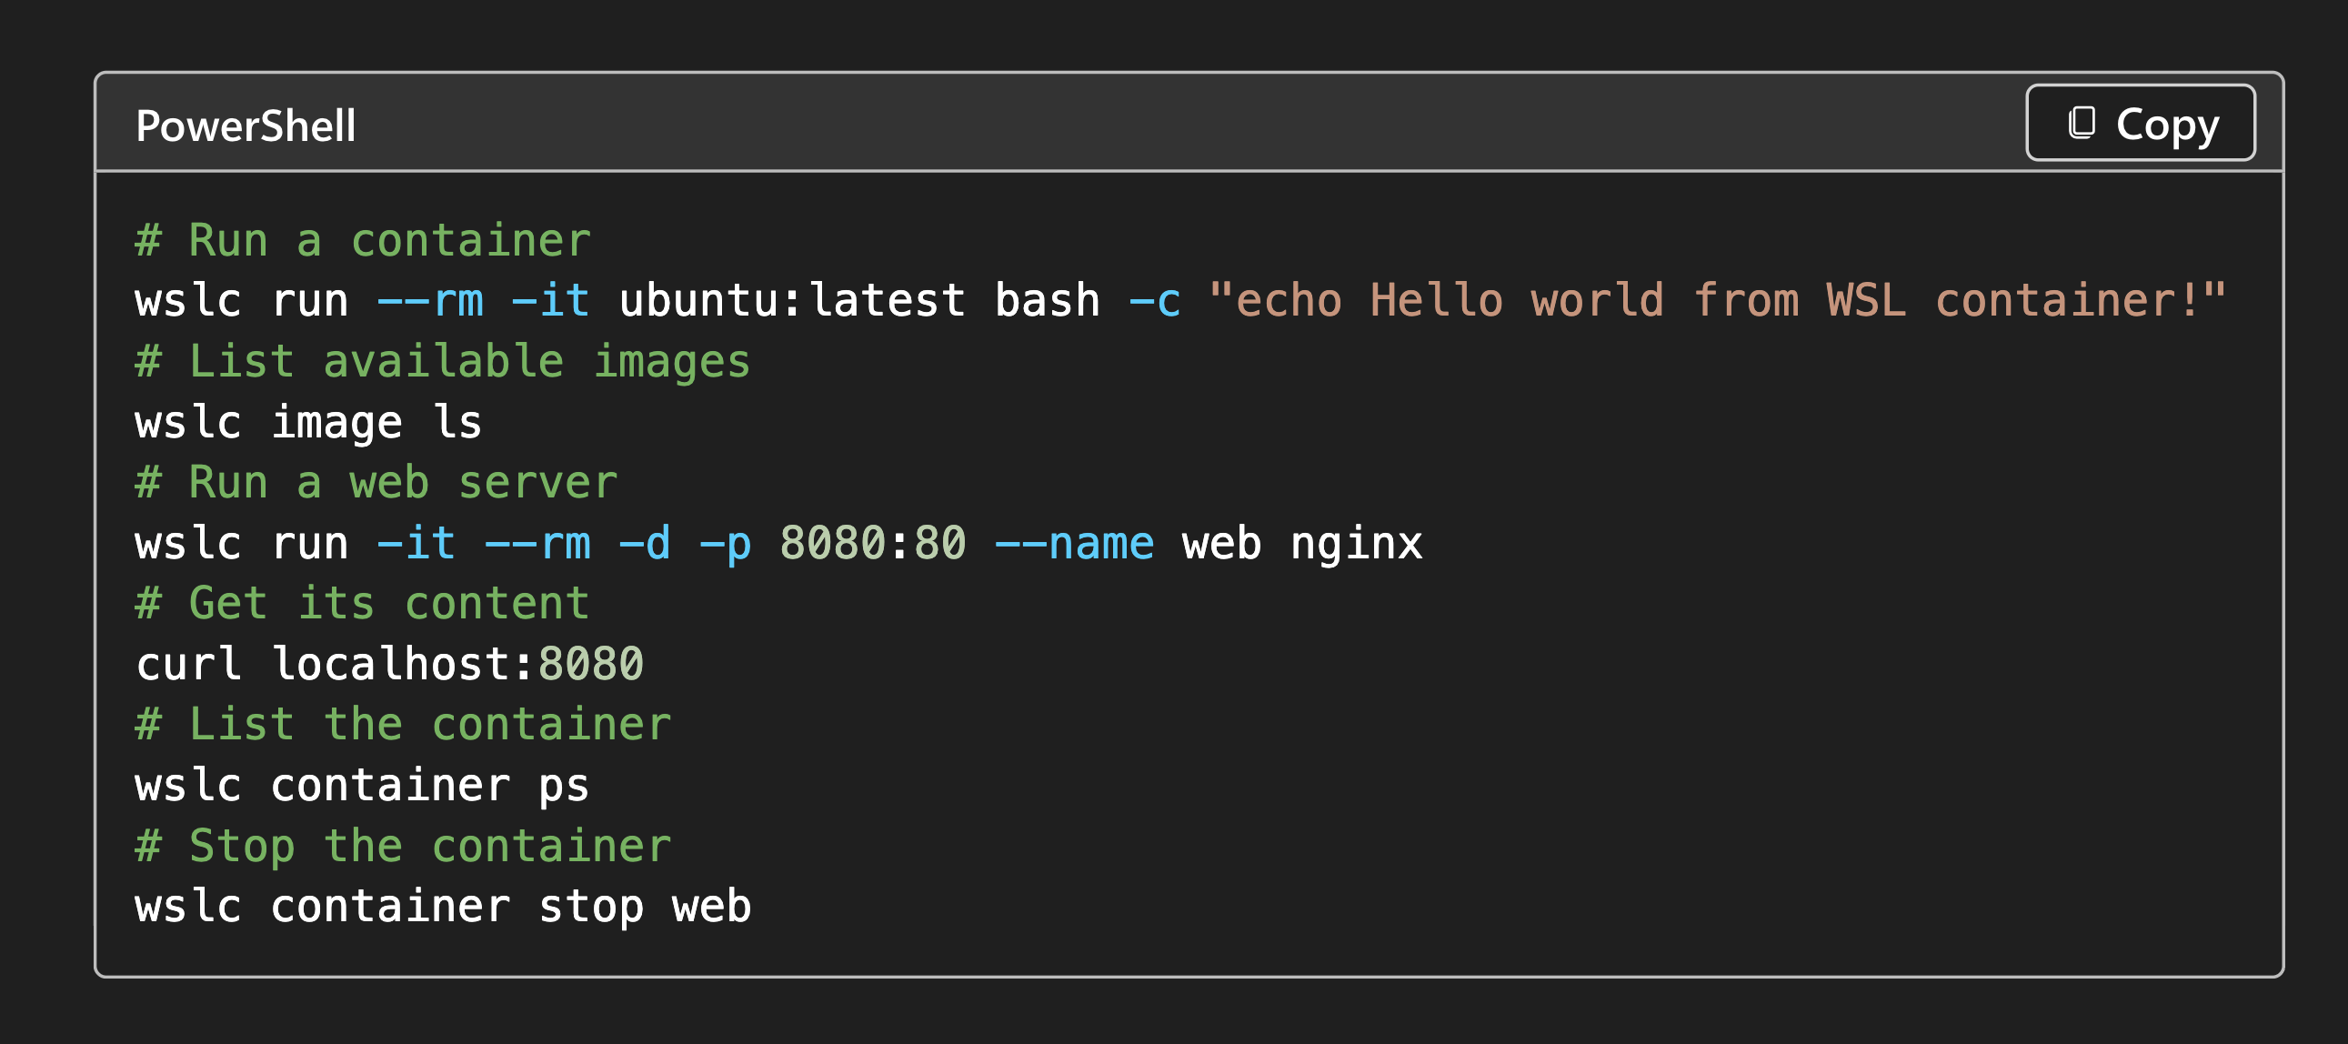This screenshot has width=2348, height=1044.
Task: Click the '# Run a web server' comment
Action: pyautogui.click(x=376, y=482)
